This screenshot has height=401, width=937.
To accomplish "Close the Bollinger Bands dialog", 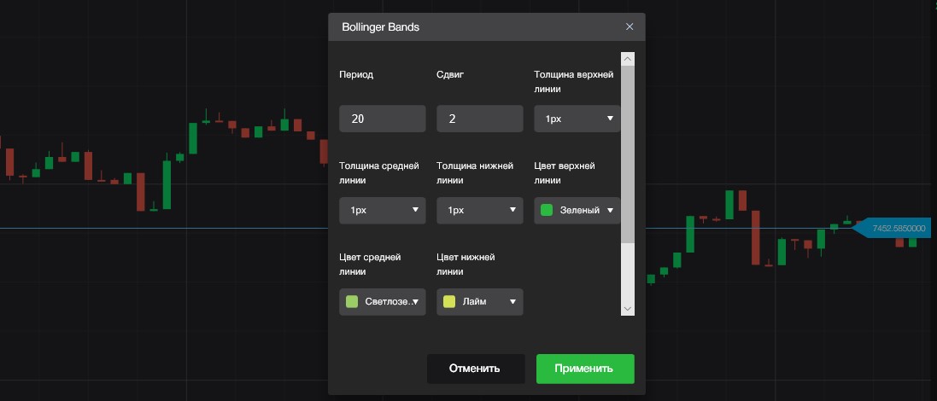I will pos(630,26).
